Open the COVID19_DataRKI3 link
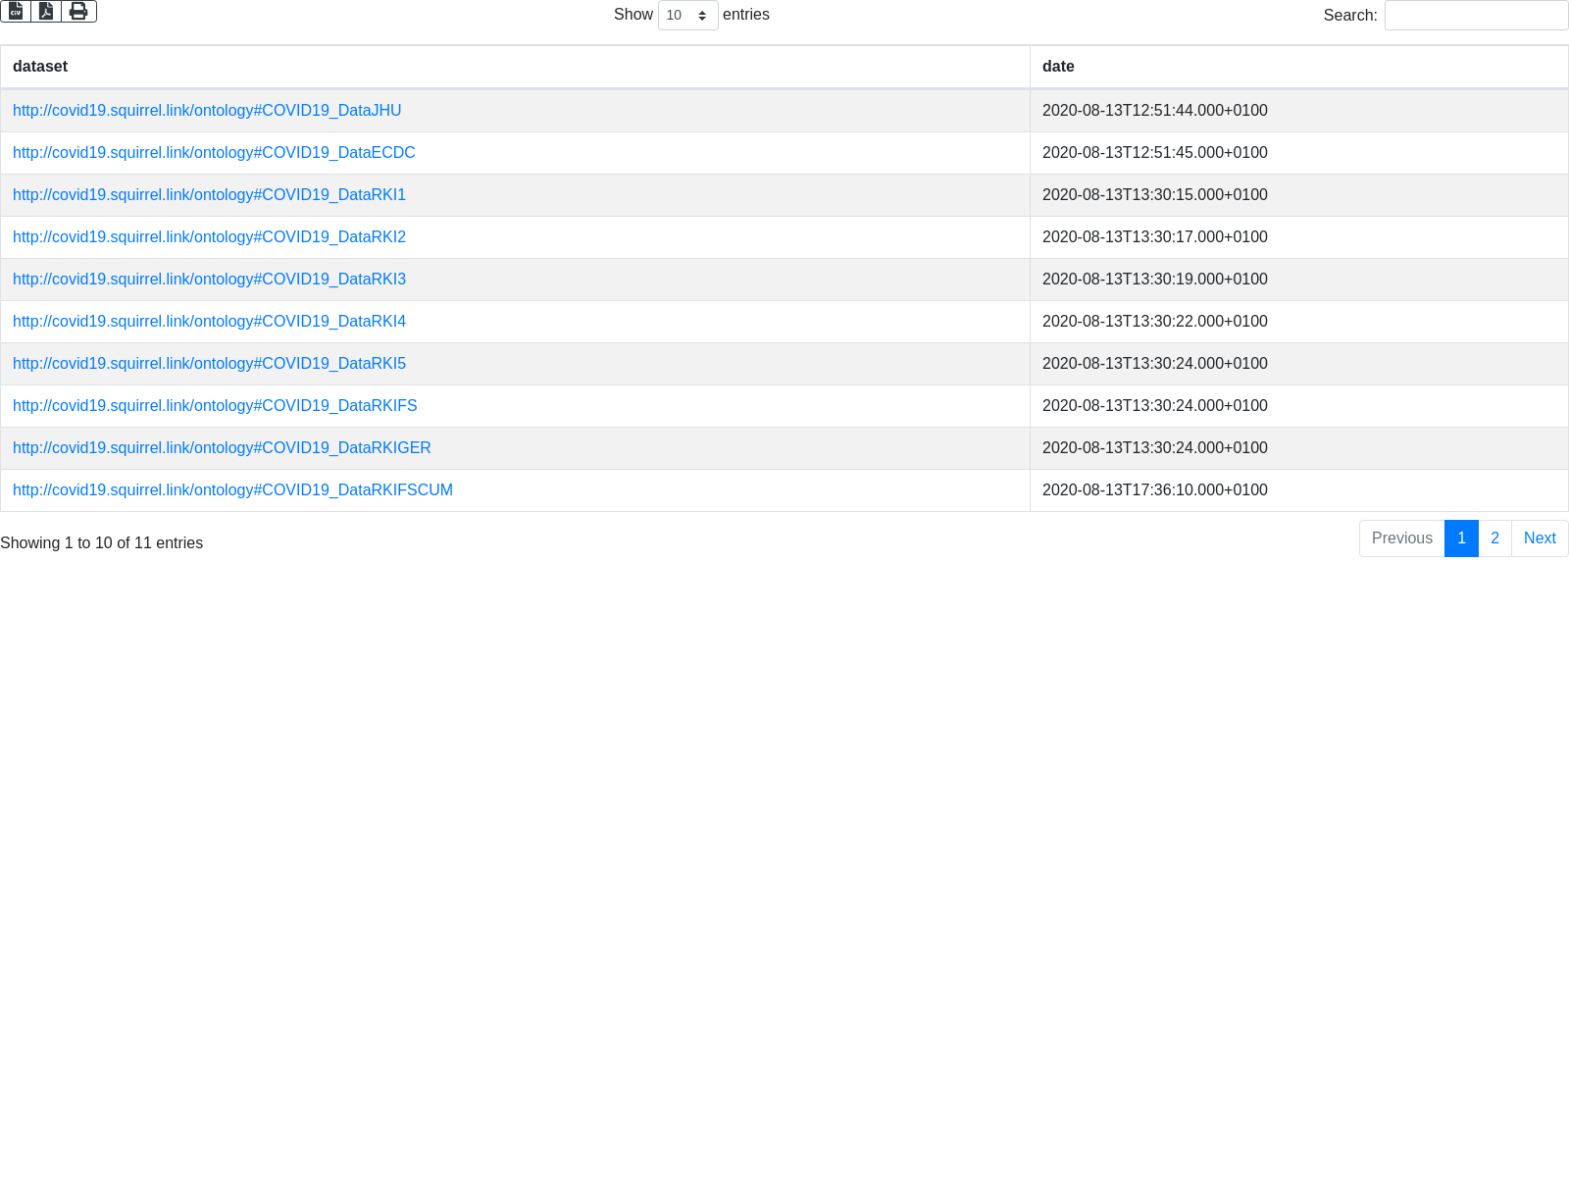The image size is (1569, 1177). (209, 280)
